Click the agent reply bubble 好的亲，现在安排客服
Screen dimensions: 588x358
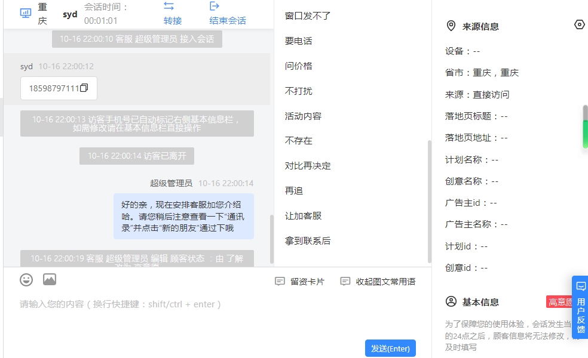coord(184,216)
